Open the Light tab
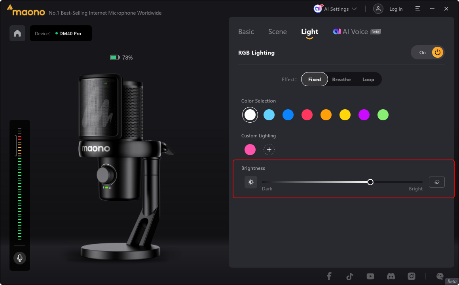 click(310, 32)
